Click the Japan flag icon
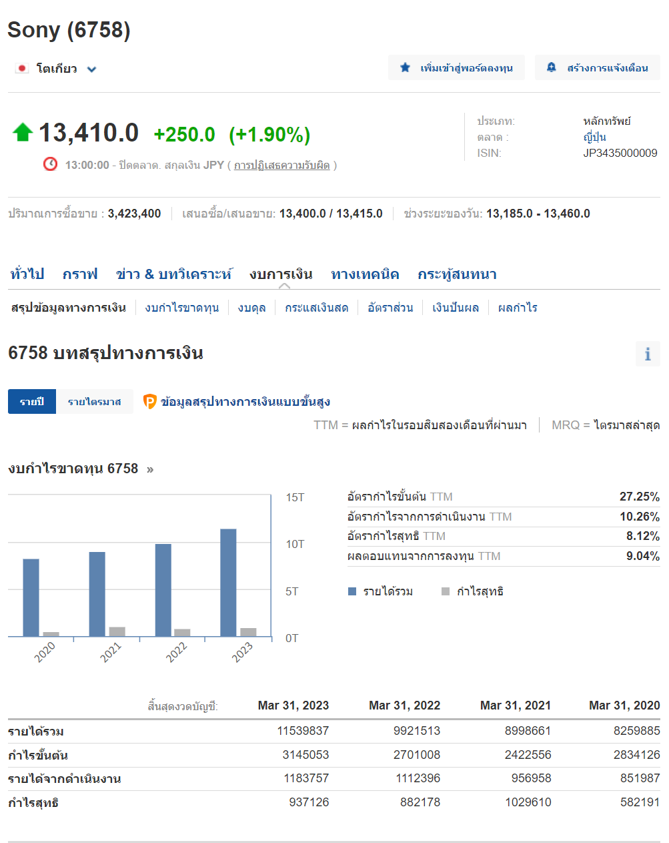The height and width of the screenshot is (843, 669). (22, 69)
